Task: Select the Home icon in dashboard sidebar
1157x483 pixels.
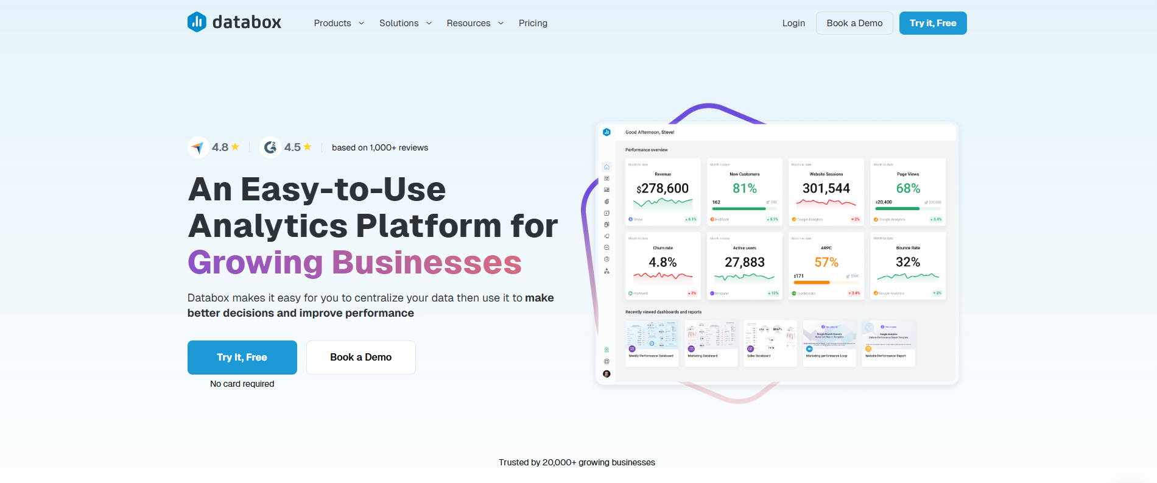Action: (607, 167)
